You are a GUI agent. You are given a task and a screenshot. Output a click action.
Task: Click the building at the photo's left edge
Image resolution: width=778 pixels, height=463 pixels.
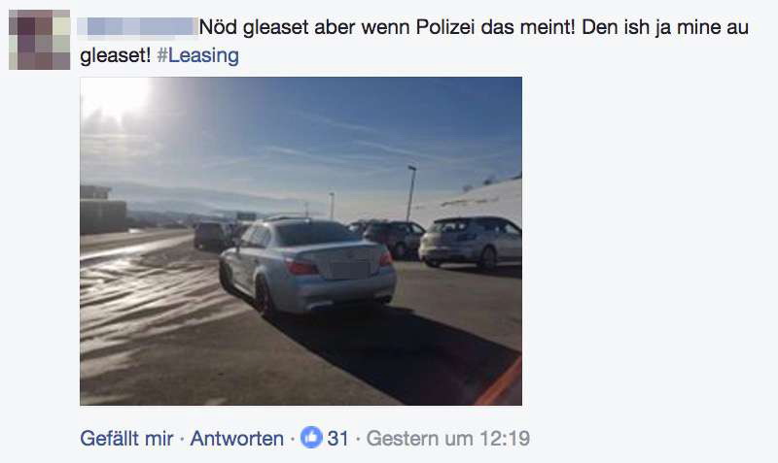103,209
